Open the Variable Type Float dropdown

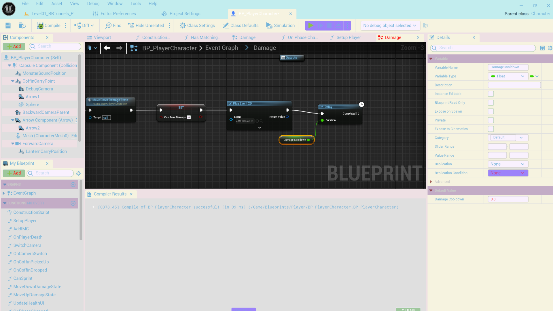508,76
